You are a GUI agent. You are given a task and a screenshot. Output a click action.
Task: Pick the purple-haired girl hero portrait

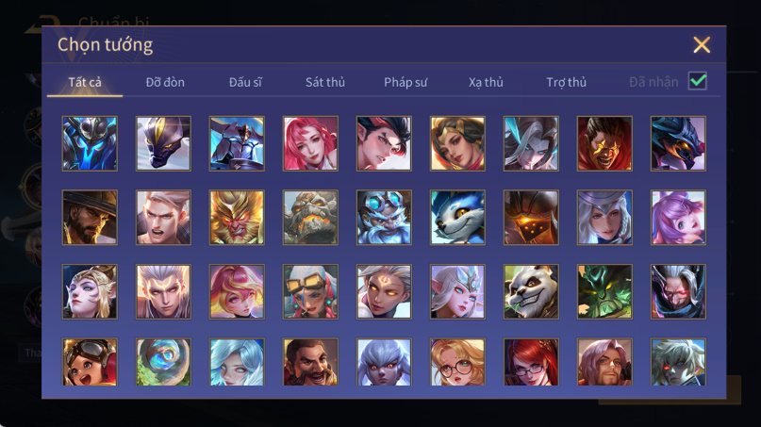[678, 218]
